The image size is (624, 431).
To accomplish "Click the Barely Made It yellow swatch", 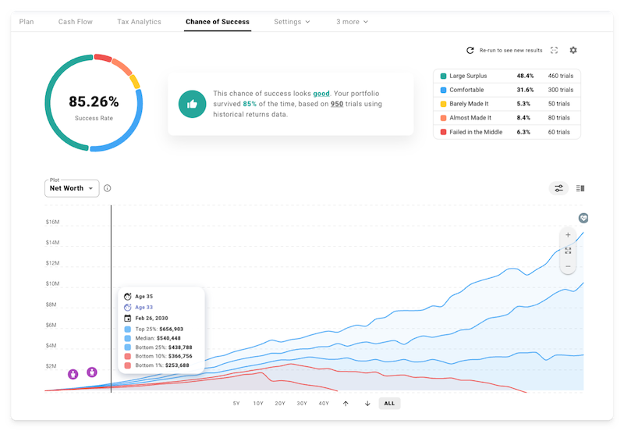I will coord(443,104).
